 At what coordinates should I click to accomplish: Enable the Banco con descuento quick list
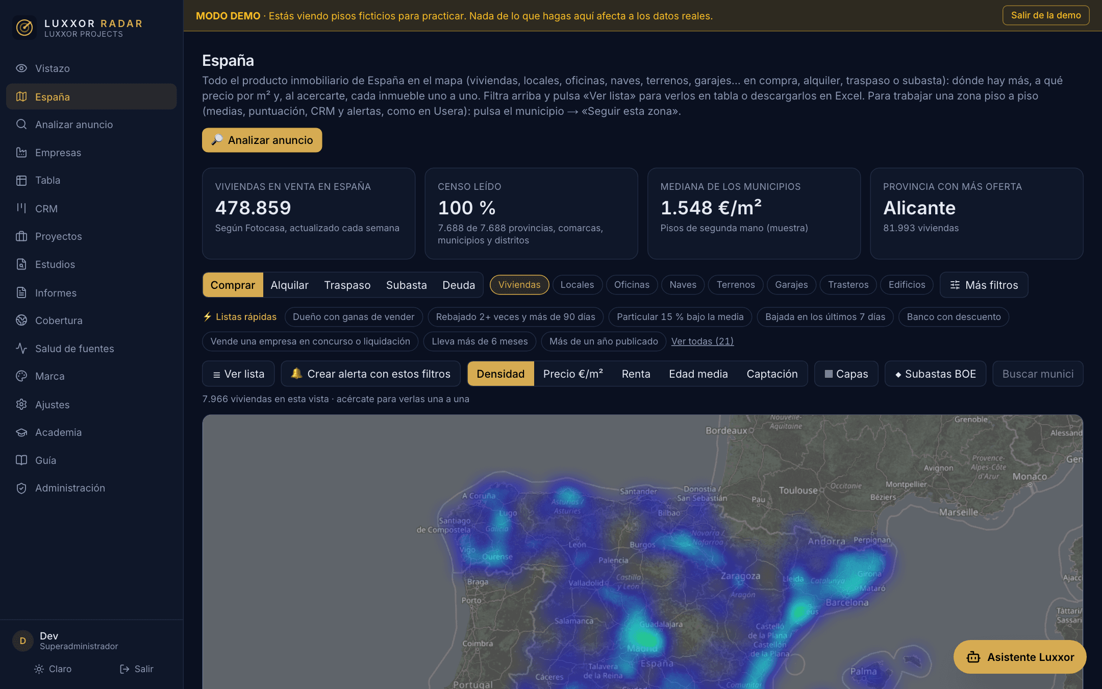coord(954,317)
